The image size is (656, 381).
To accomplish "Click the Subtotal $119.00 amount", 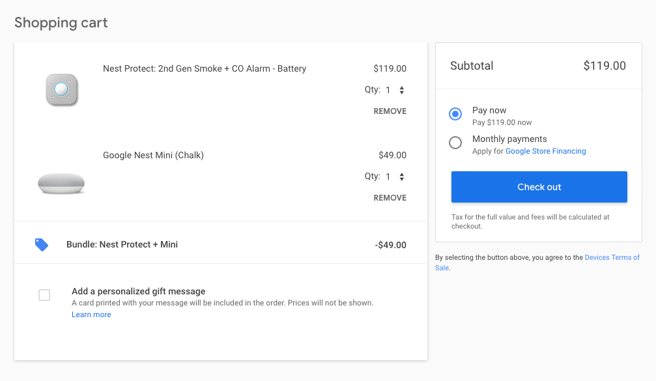I will [605, 66].
